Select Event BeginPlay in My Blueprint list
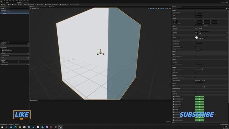The width and height of the screenshot is (229, 129). 6,49
